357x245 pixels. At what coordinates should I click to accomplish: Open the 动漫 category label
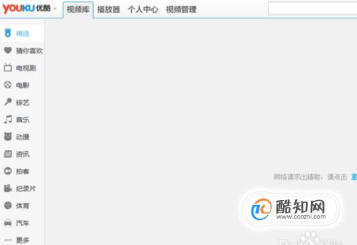22,137
